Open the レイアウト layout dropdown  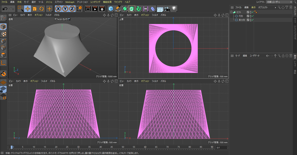(279, 2)
